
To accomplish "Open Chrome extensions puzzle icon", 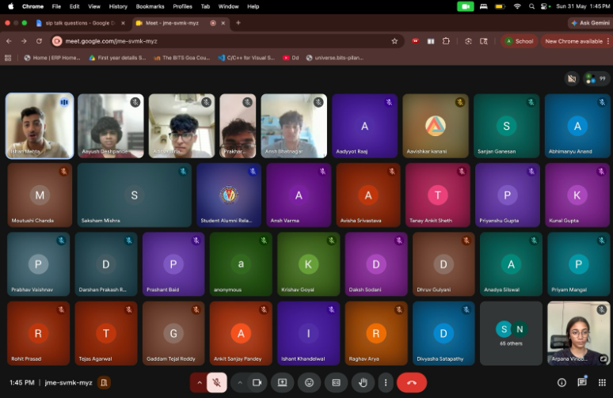I will pos(446,41).
